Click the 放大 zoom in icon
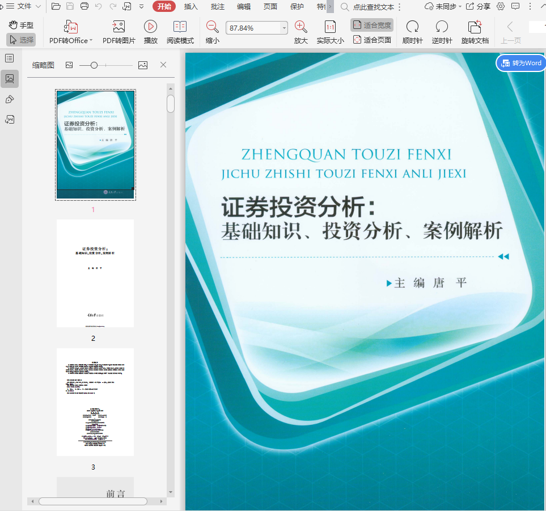Image resolution: width=546 pixels, height=511 pixels. point(300,27)
